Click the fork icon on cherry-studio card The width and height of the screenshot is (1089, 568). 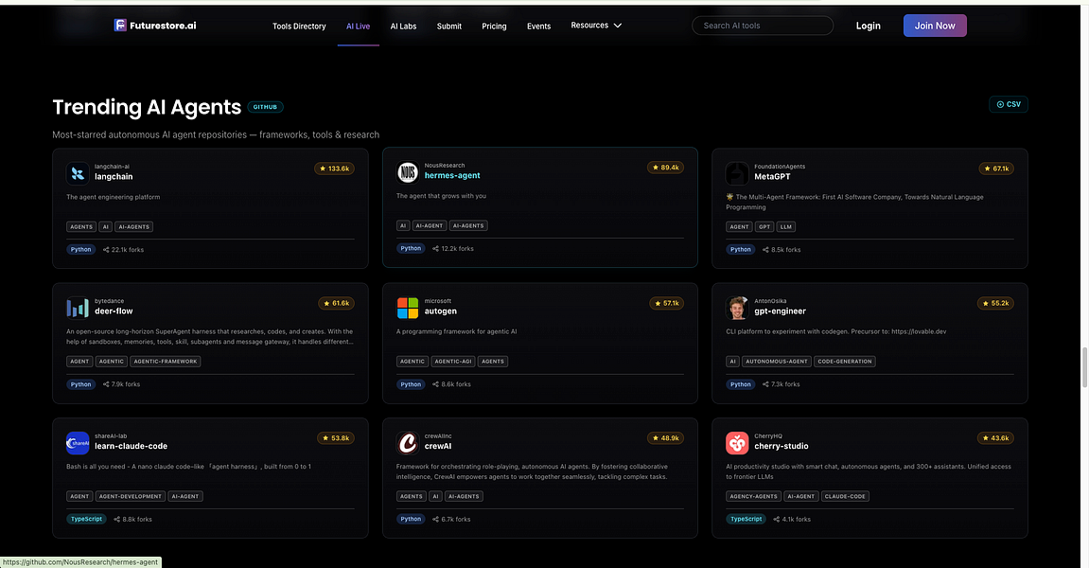pyautogui.click(x=777, y=520)
